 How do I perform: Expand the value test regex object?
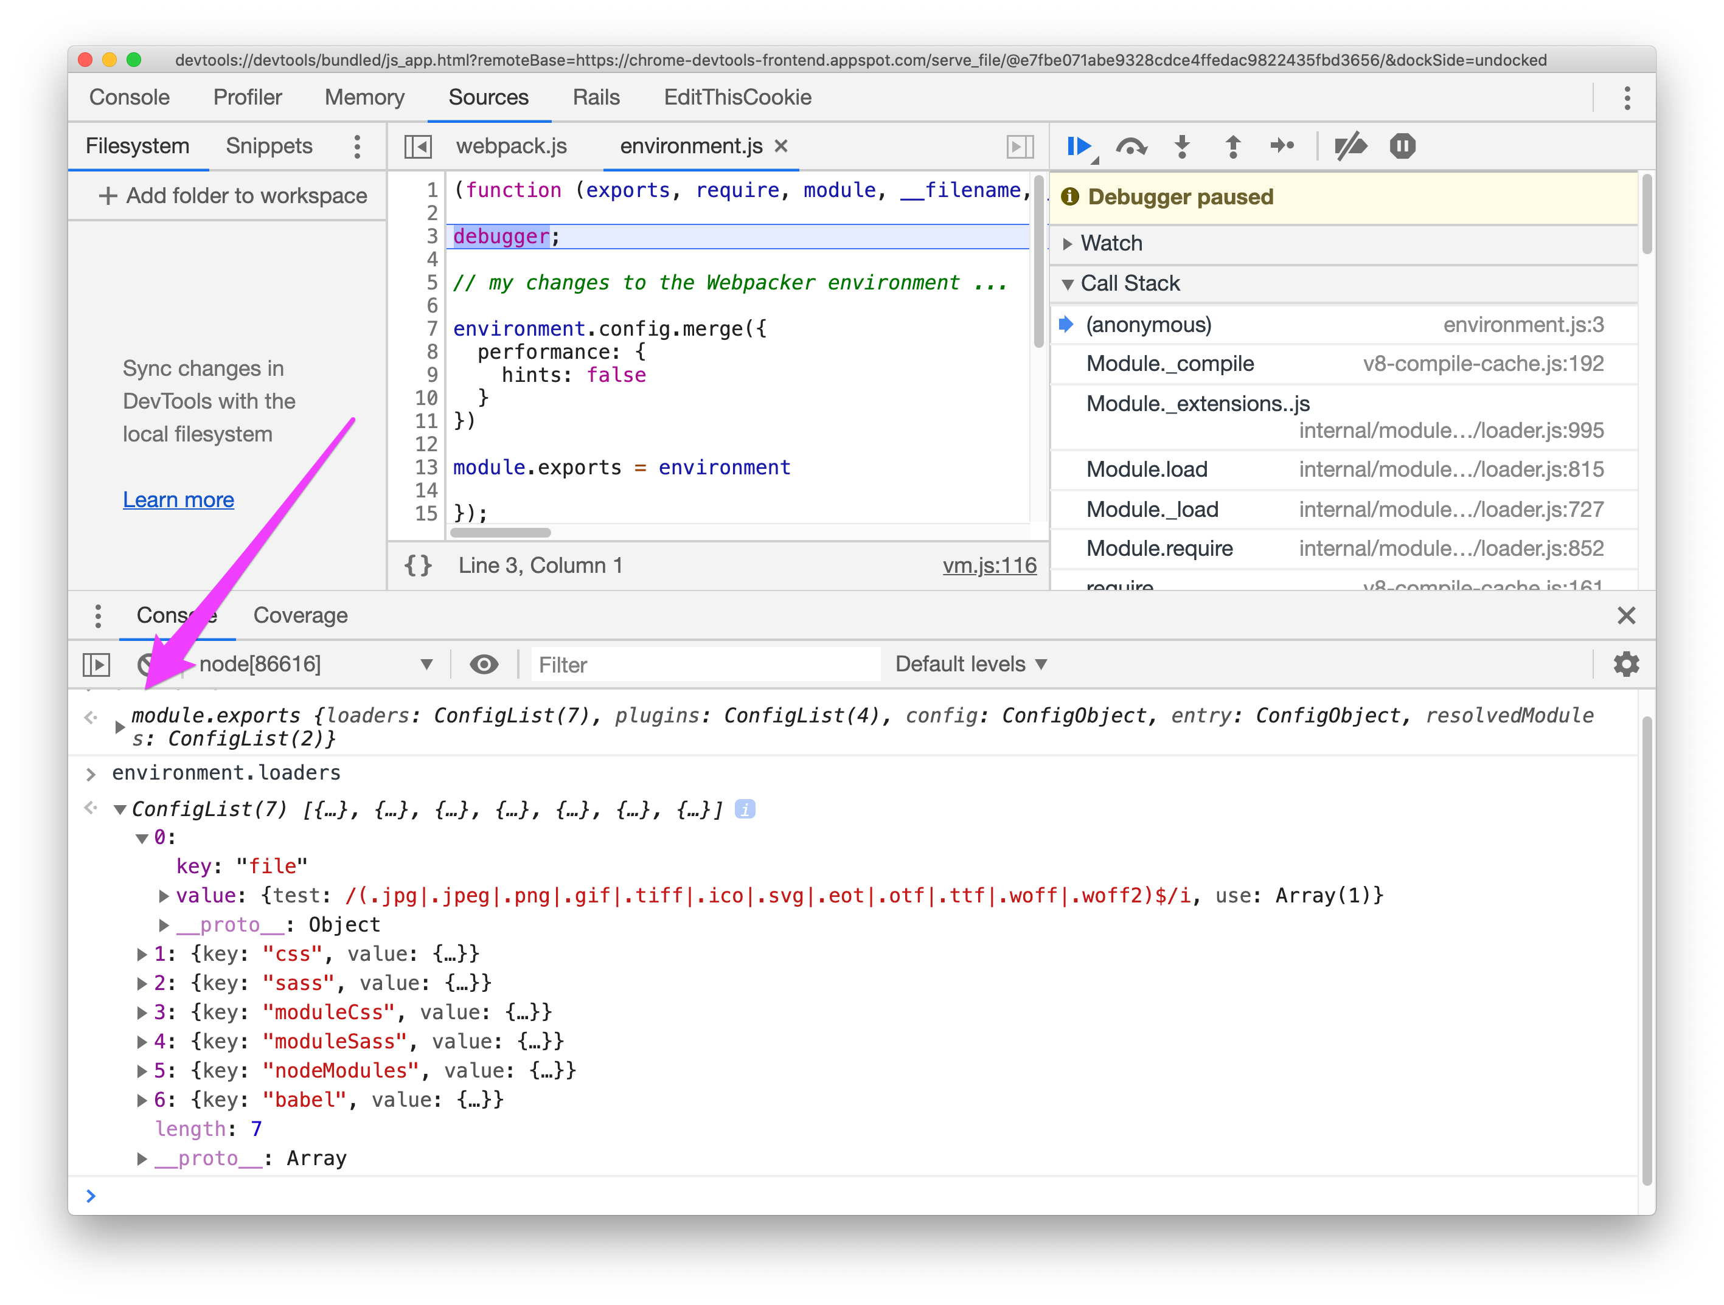[x=164, y=896]
